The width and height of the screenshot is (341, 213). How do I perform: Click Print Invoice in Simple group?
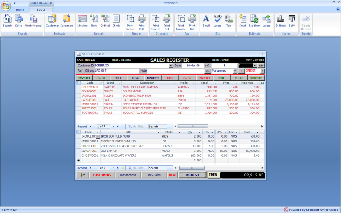click(130, 23)
